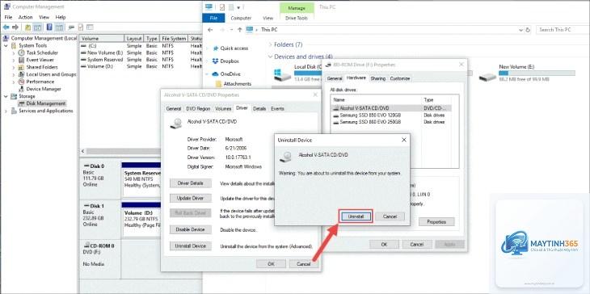Image resolution: width=590 pixels, height=294 pixels.
Task: Open address bar history dropdown in Explorer
Action: coord(520,30)
